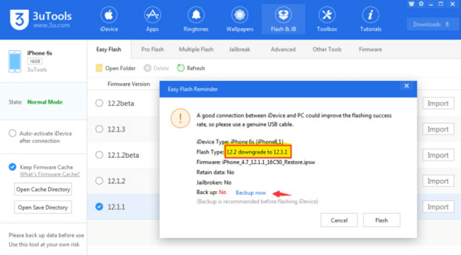Open the Flash & JB section icon
The image size is (461, 255).
click(x=283, y=15)
